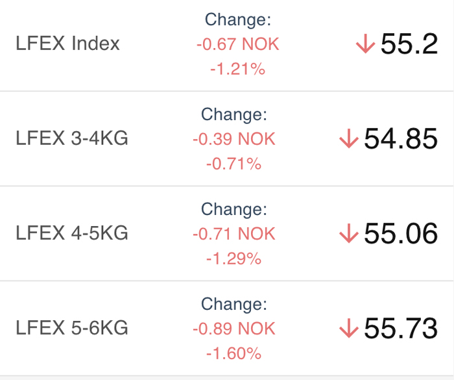Click the down arrow beside 55.2
This screenshot has width=454, height=380.
click(x=365, y=44)
